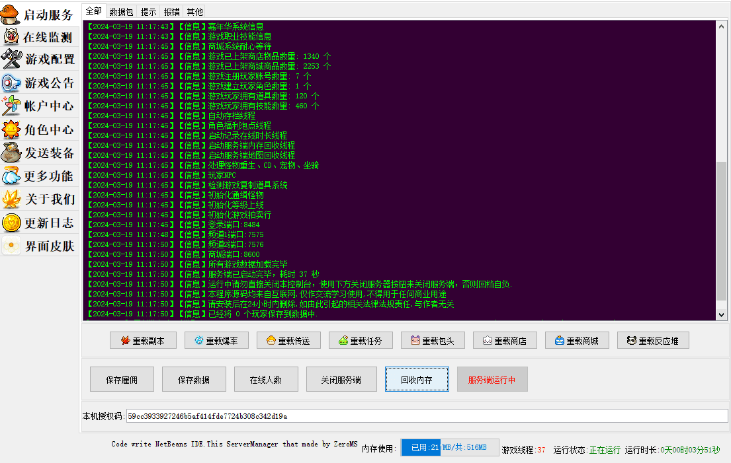This screenshot has width=731, height=463.
Task: Open the 提示 log tab
Action: coord(148,12)
